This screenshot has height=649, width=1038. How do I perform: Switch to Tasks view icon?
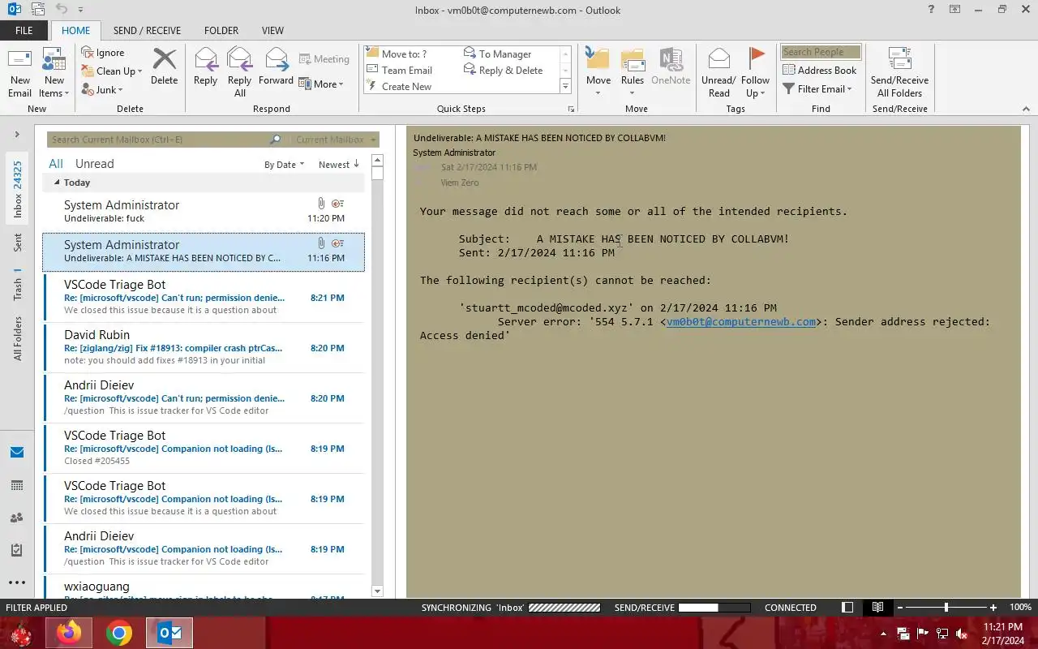[x=17, y=550]
